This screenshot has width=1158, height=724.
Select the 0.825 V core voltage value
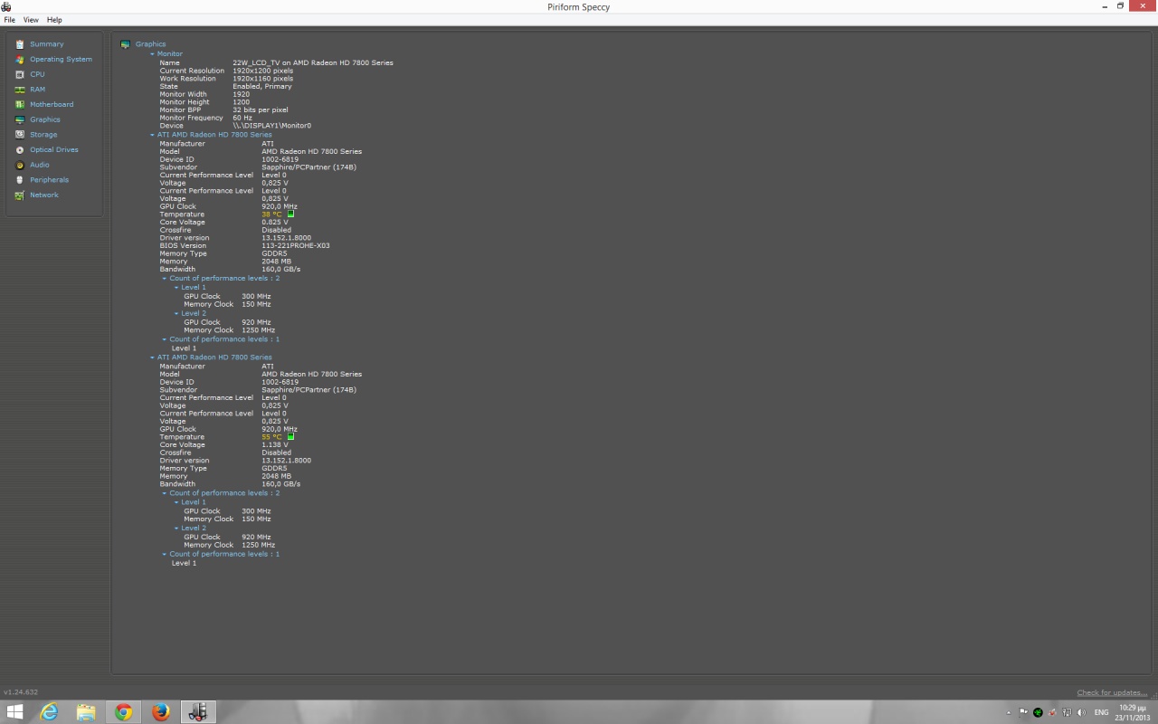[x=275, y=223]
